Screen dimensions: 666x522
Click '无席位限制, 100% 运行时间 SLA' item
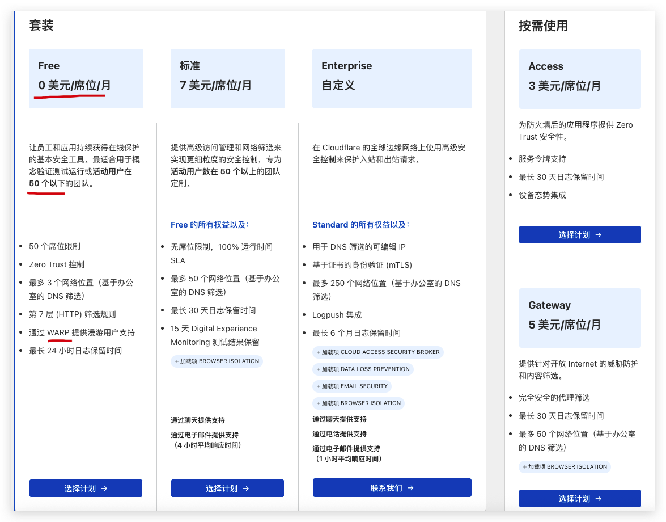click(222, 254)
